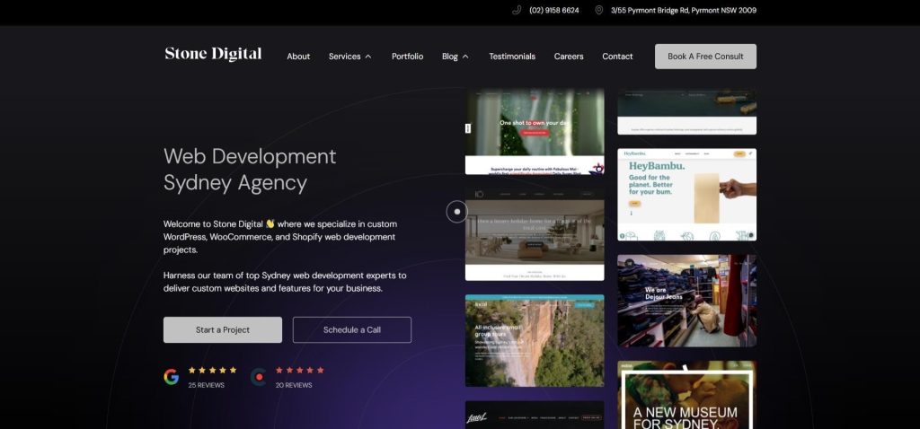Open the 'A New Museum for Sydney' thumbnail

686,395
